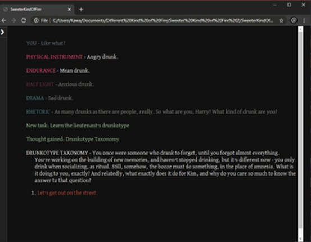311x242 pixels.
Task: Click the "Anxious drunk." text
Action: 76,84
